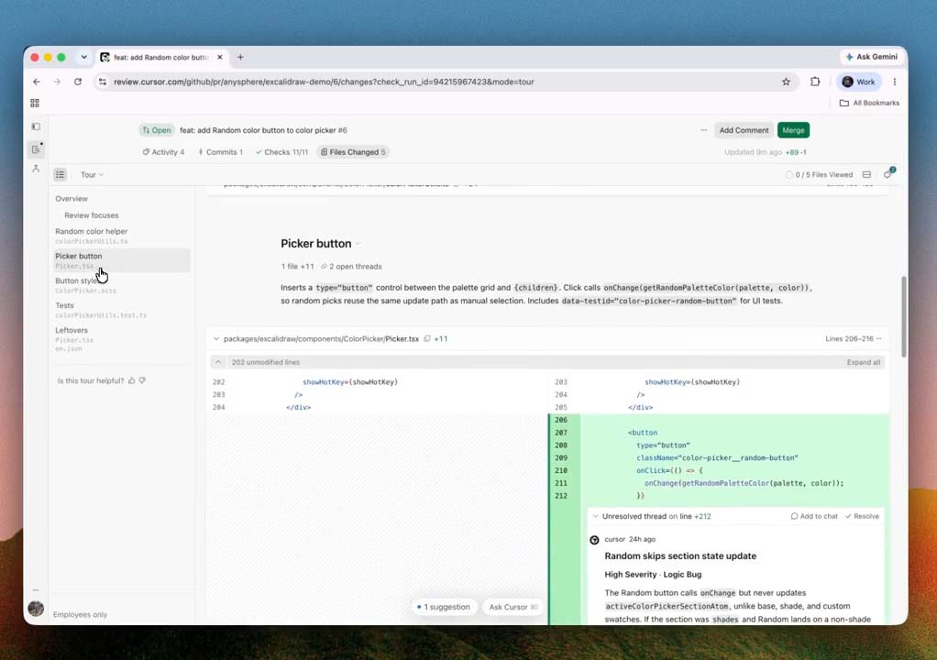This screenshot has height=660, width=937.
Task: Click the site info icon in address bar
Action: click(102, 82)
